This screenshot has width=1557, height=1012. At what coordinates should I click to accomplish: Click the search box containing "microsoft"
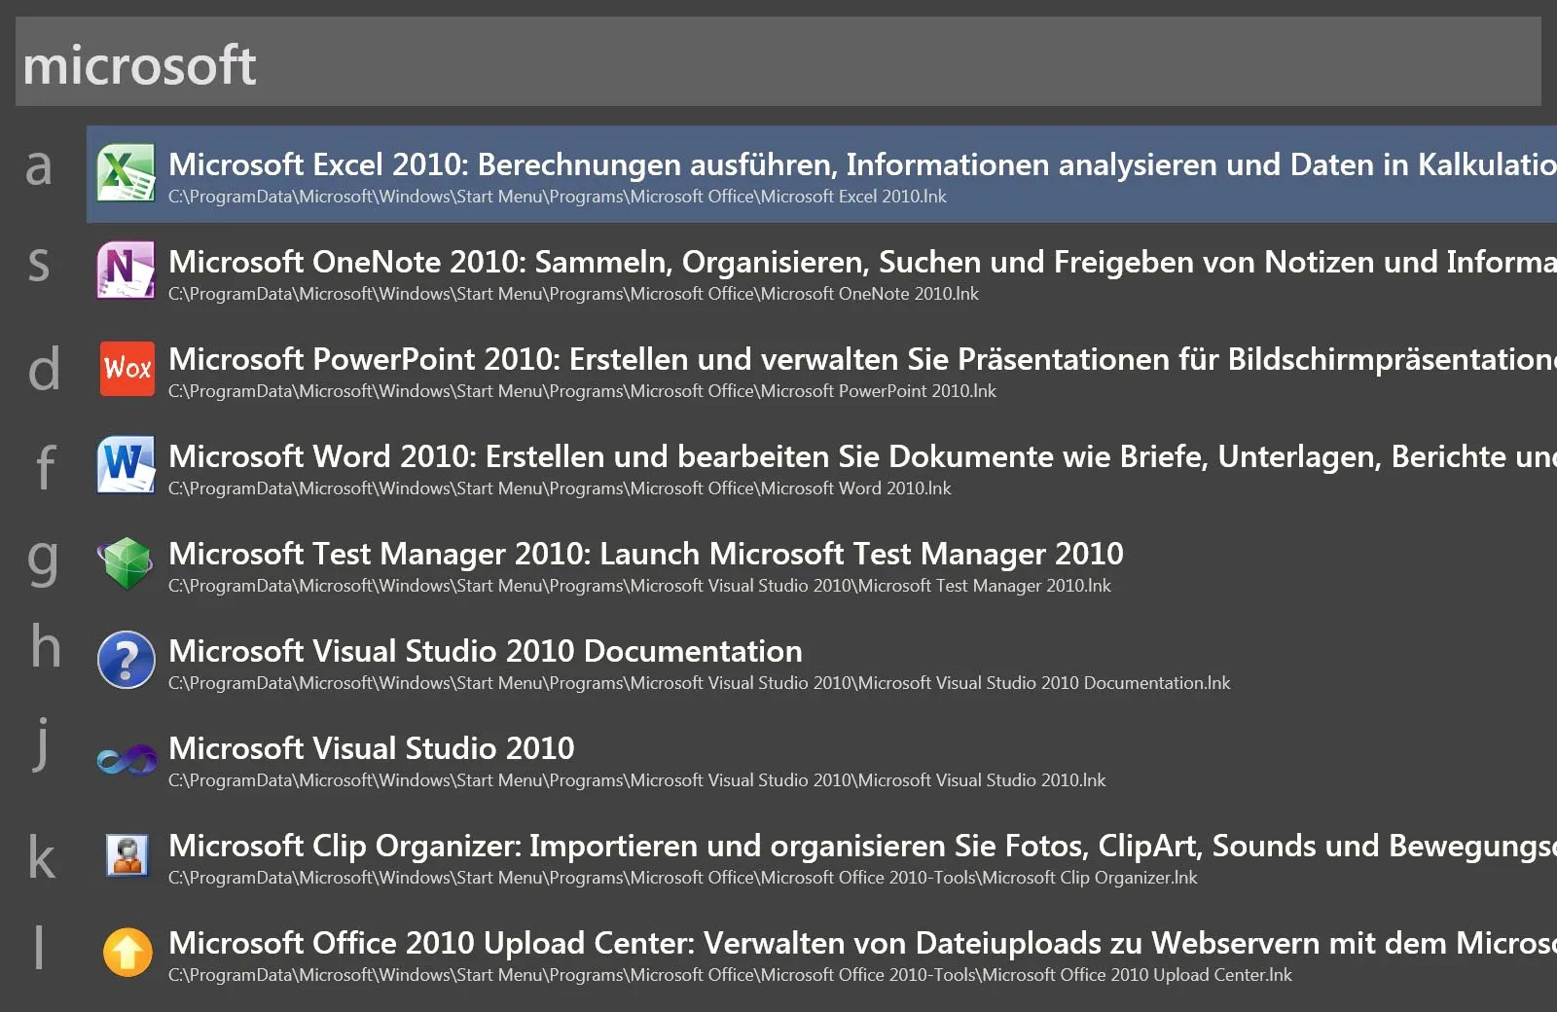tap(778, 61)
